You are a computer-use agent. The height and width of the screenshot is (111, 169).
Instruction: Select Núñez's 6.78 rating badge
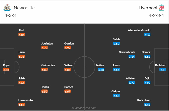point(101,70)
